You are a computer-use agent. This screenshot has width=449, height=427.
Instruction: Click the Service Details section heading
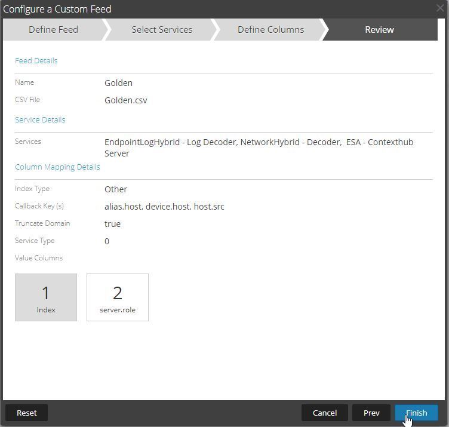tap(40, 119)
